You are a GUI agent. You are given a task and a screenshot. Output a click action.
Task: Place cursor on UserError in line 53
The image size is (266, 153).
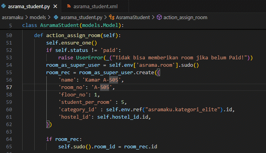[90, 58]
